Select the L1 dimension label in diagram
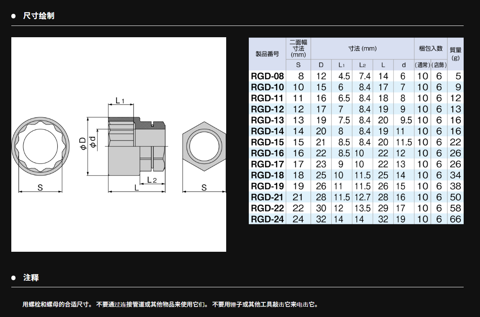Image resolution: width=480 pixels, height=317 pixels. click(120, 101)
